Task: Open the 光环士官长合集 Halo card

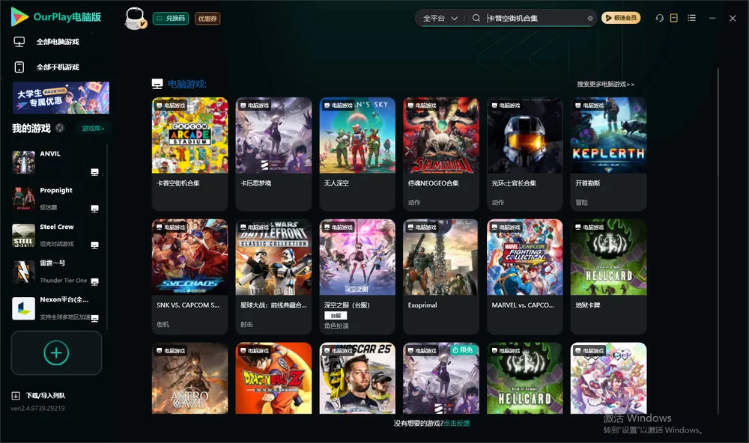Action: coord(524,153)
